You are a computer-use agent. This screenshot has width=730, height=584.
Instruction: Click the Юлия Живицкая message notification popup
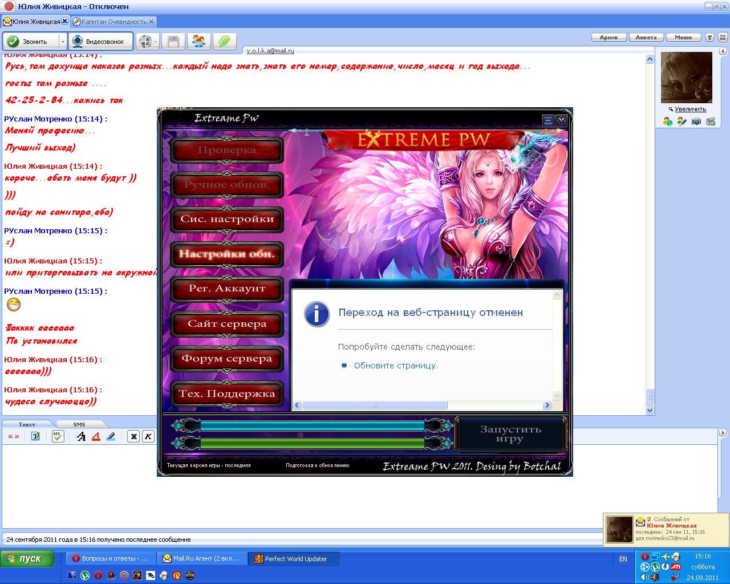coord(666,529)
